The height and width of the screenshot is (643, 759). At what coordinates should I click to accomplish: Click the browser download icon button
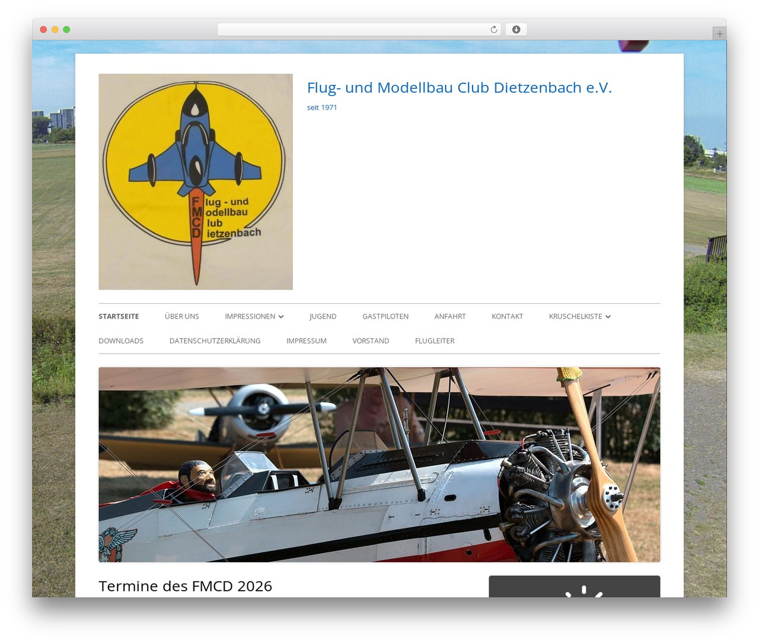516,30
